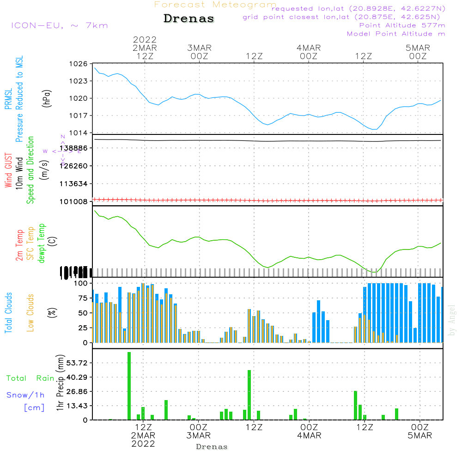This screenshot has width=462, height=462.
Task: Select the 'Point Altitude 577m' text
Action: point(402,25)
